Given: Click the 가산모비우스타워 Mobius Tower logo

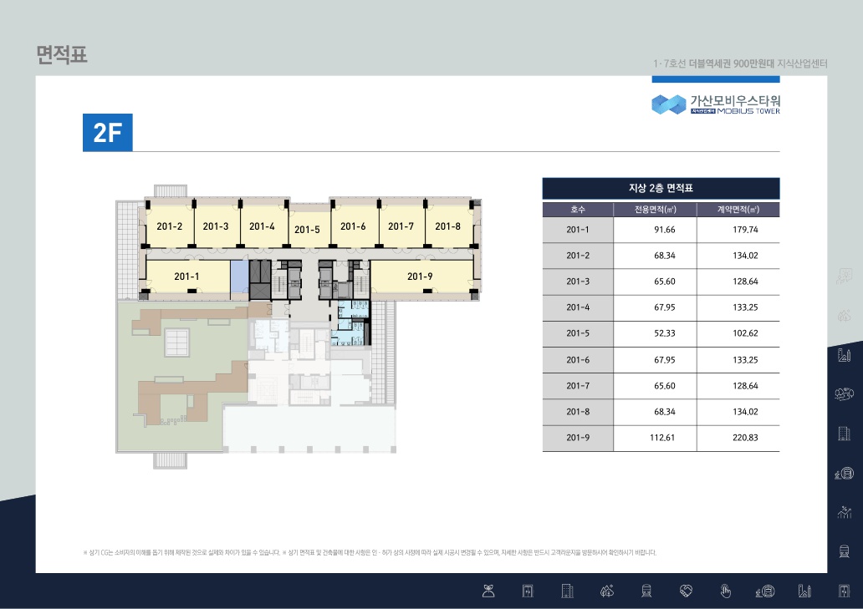Looking at the screenshot, I should pyautogui.click(x=715, y=104).
